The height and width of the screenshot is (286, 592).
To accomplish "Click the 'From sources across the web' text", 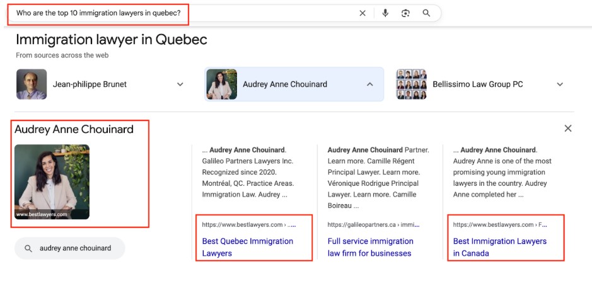I will [x=62, y=55].
